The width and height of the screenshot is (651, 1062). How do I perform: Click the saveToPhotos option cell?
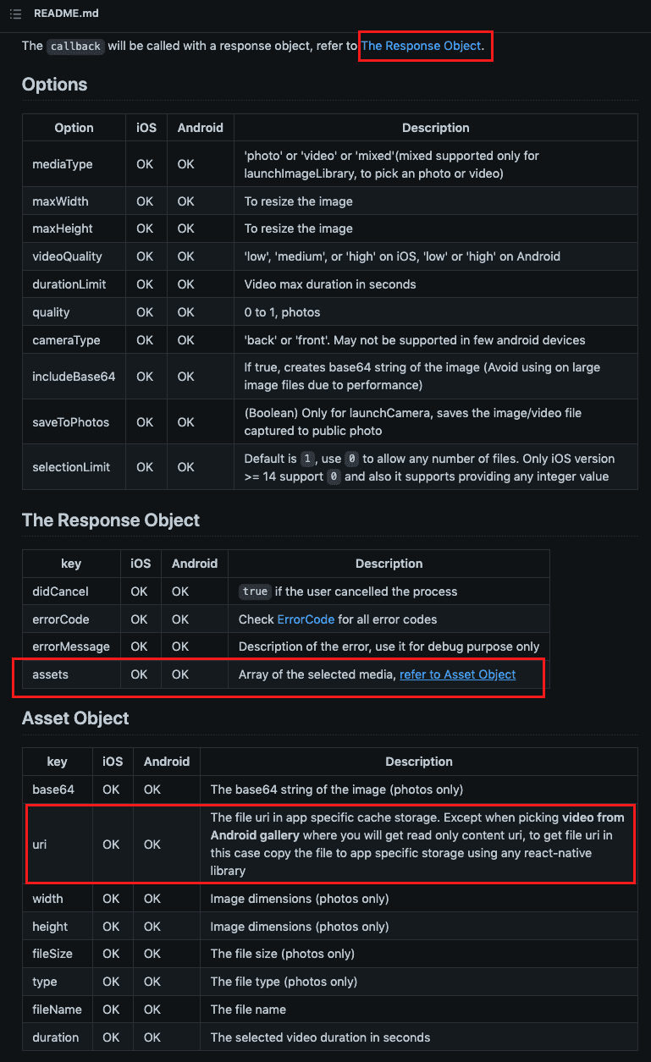[74, 422]
